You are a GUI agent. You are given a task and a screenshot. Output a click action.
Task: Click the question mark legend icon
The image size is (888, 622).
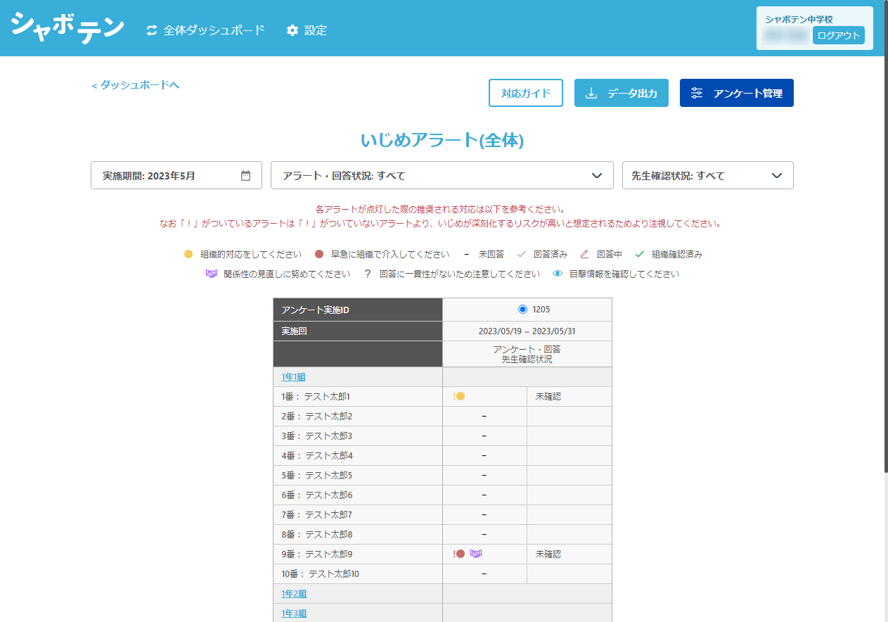tap(367, 274)
